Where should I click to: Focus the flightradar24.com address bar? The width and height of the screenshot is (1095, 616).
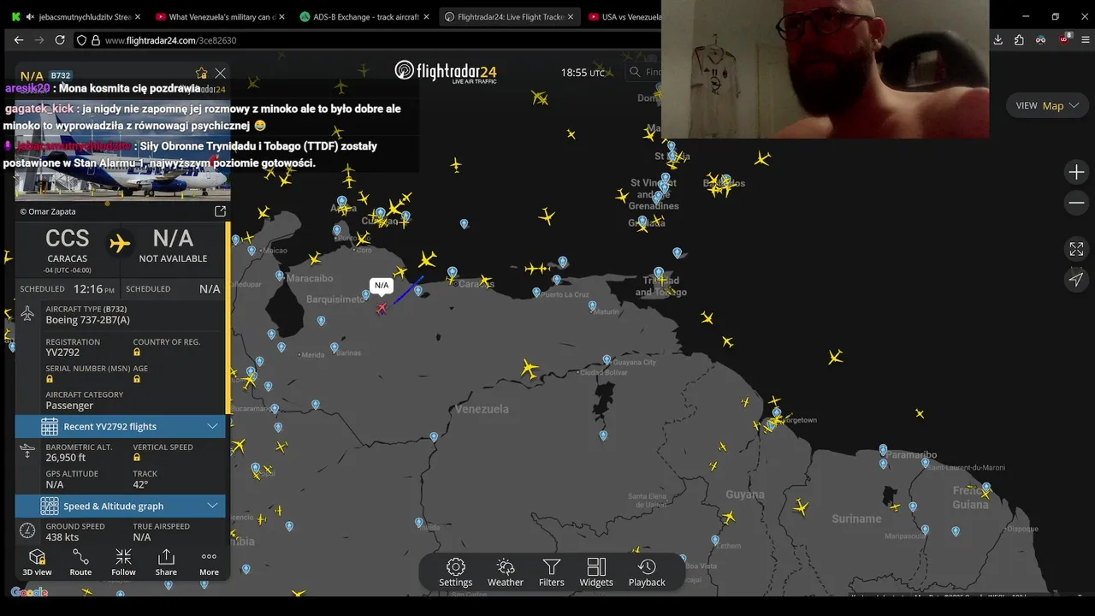click(x=368, y=40)
